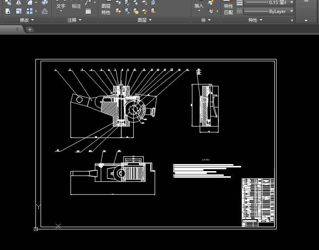
Task: Close the current drawing file tab
Action: [17, 29]
